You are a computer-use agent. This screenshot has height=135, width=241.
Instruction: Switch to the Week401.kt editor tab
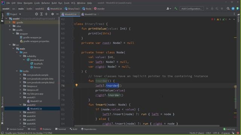pyautogui.click(x=90, y=14)
